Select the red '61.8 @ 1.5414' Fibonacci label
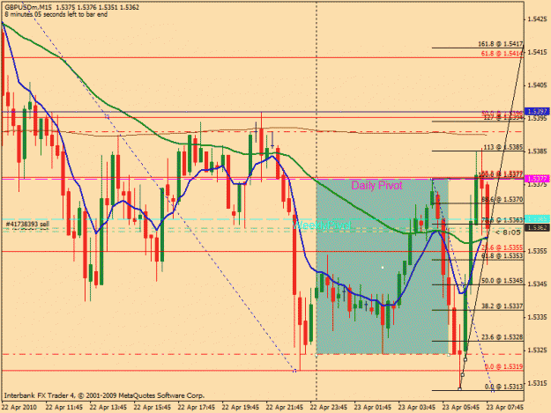Viewport: 551px width, 413px height. 502,54
